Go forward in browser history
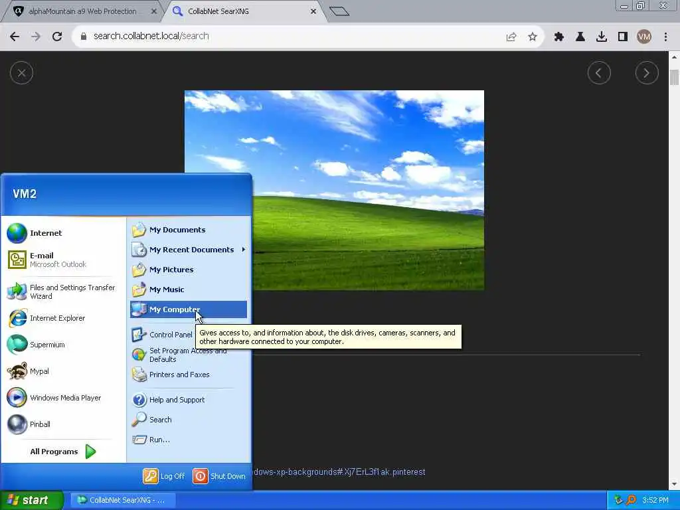Image resolution: width=680 pixels, height=510 pixels. (36, 37)
